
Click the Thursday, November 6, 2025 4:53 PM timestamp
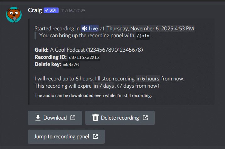pos(150,28)
